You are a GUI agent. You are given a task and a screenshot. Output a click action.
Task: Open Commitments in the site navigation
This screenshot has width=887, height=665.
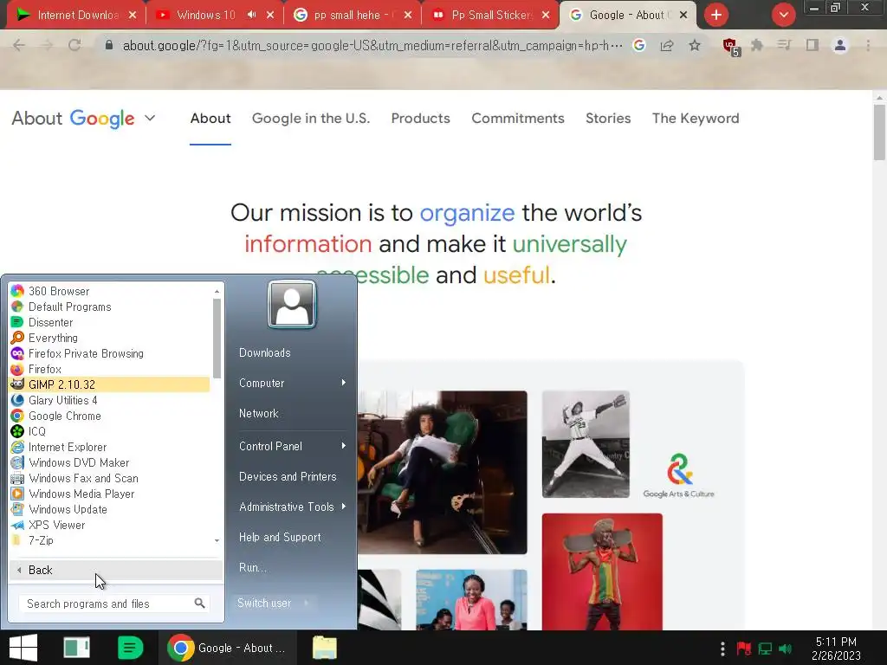(x=518, y=118)
